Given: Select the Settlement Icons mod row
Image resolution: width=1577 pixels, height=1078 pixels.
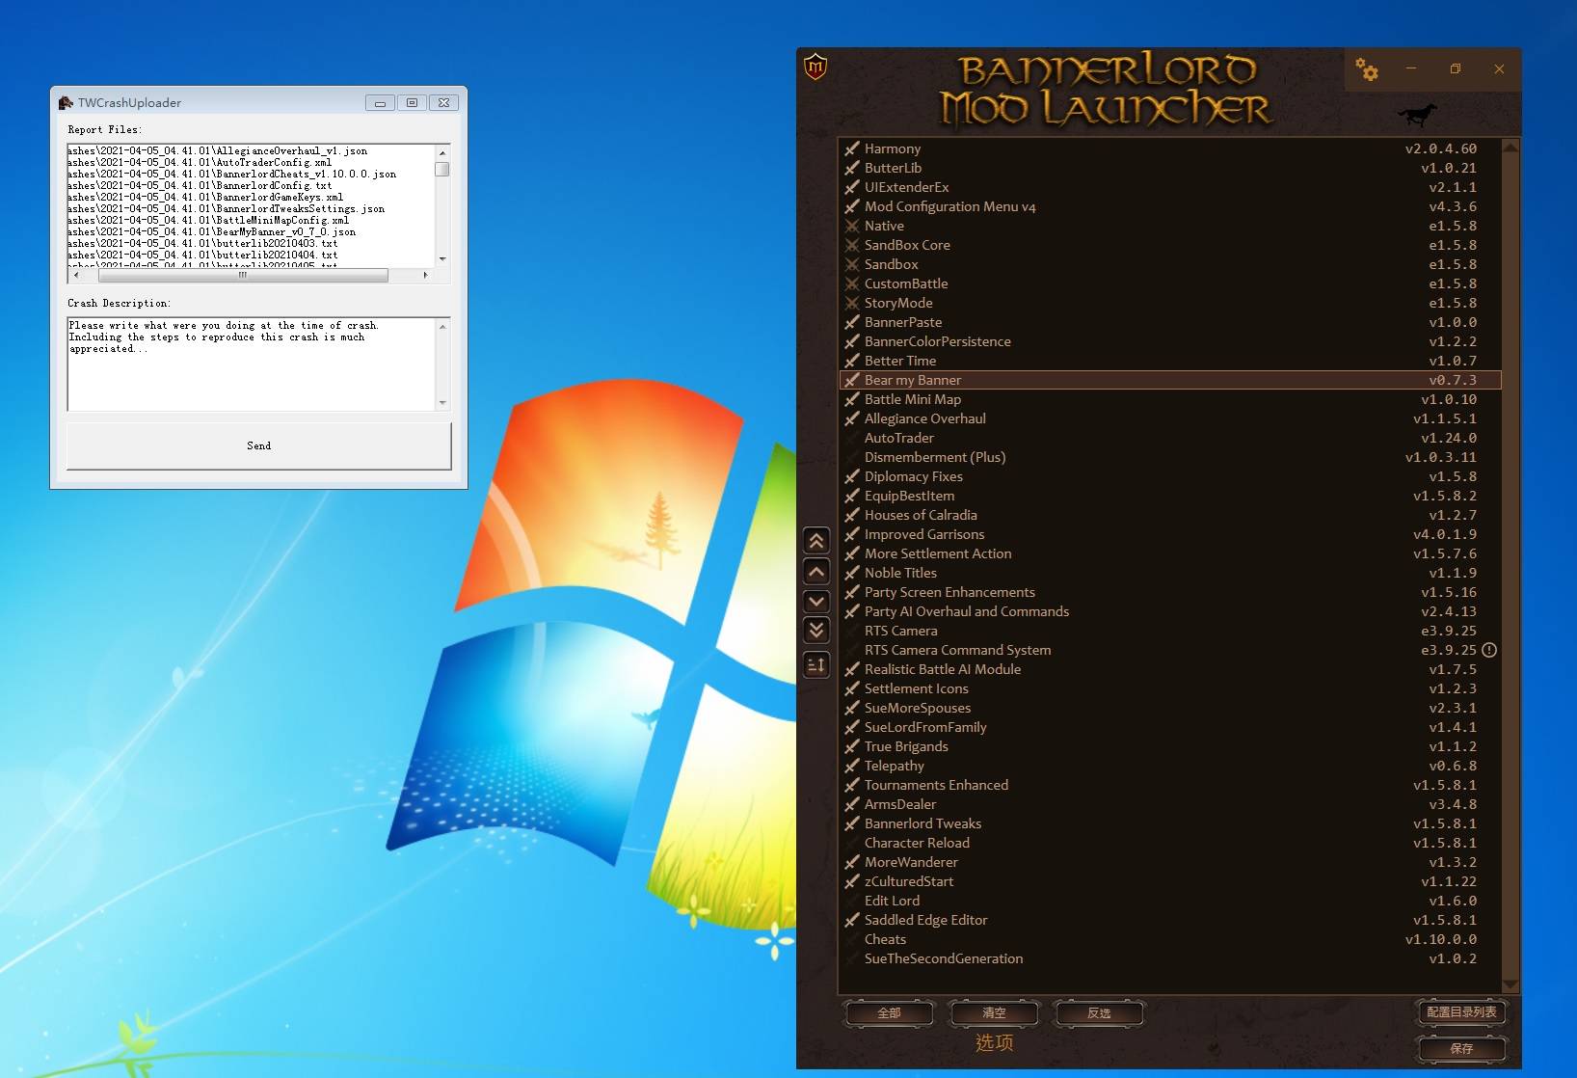Looking at the screenshot, I should tap(1170, 688).
